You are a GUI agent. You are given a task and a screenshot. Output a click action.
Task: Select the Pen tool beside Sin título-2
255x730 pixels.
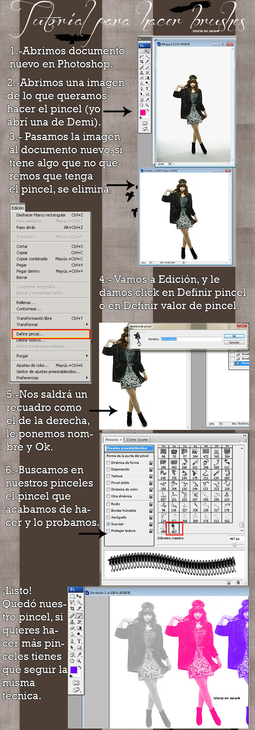(x=72, y=641)
